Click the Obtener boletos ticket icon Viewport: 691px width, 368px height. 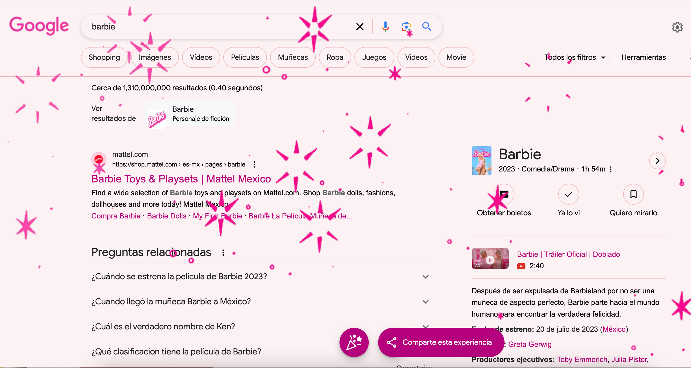(x=504, y=194)
